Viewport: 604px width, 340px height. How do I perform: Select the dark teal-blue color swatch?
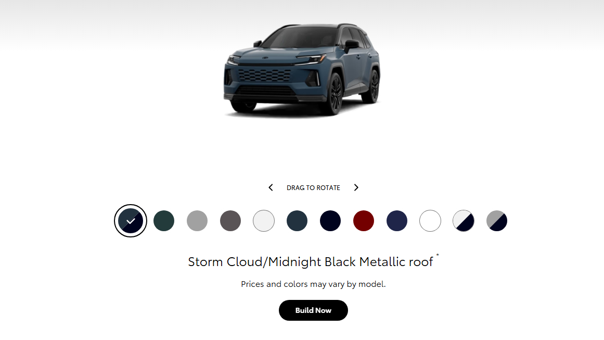point(297,221)
